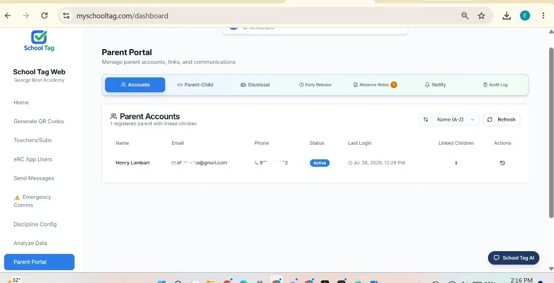Viewport: 554px width, 283px height.
Task: Switch to the Notify tab
Action: point(436,85)
